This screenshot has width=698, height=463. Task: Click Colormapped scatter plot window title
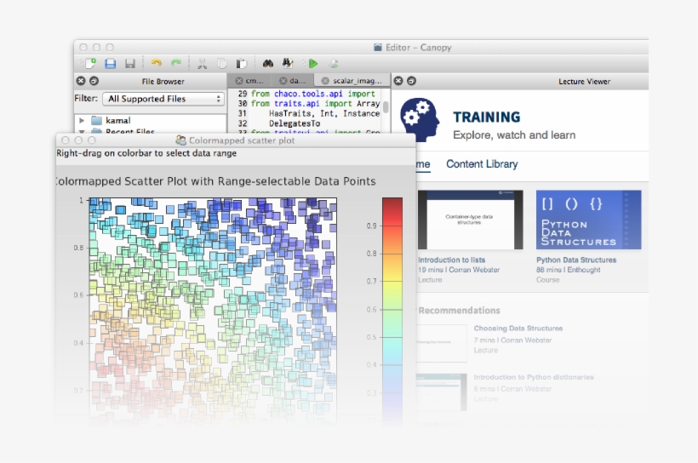241,140
